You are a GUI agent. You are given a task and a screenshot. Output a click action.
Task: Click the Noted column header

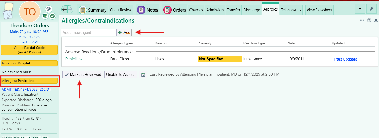pos(292,43)
